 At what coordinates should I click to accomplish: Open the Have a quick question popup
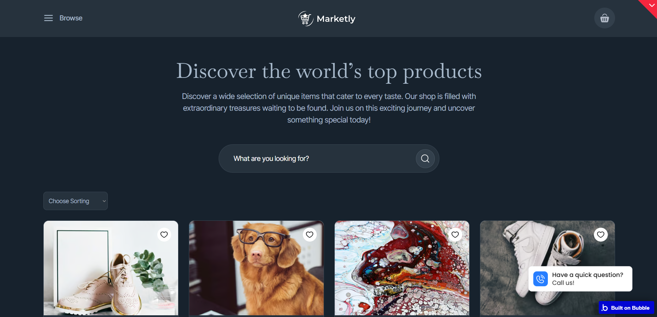580,279
